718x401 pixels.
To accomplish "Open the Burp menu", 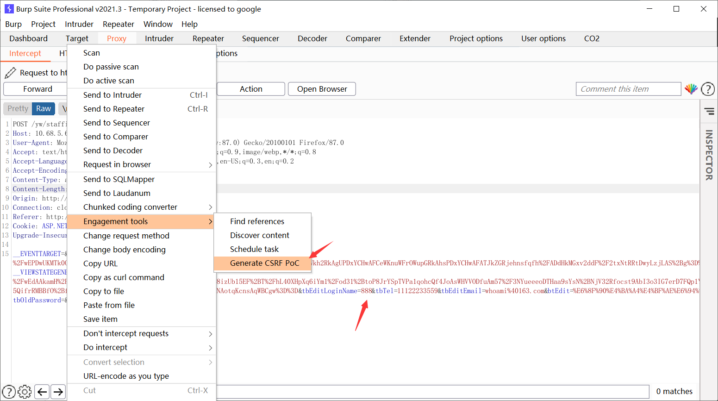I will 13,24.
